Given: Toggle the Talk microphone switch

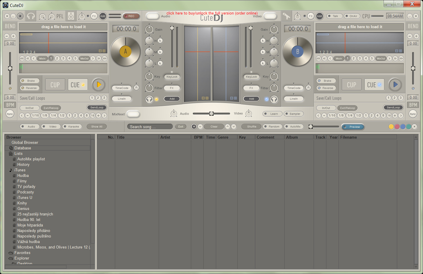Looking at the screenshot, I should click(335, 16).
